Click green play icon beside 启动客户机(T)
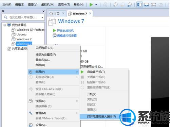The width and height of the screenshot is (170, 127). click(82, 72)
